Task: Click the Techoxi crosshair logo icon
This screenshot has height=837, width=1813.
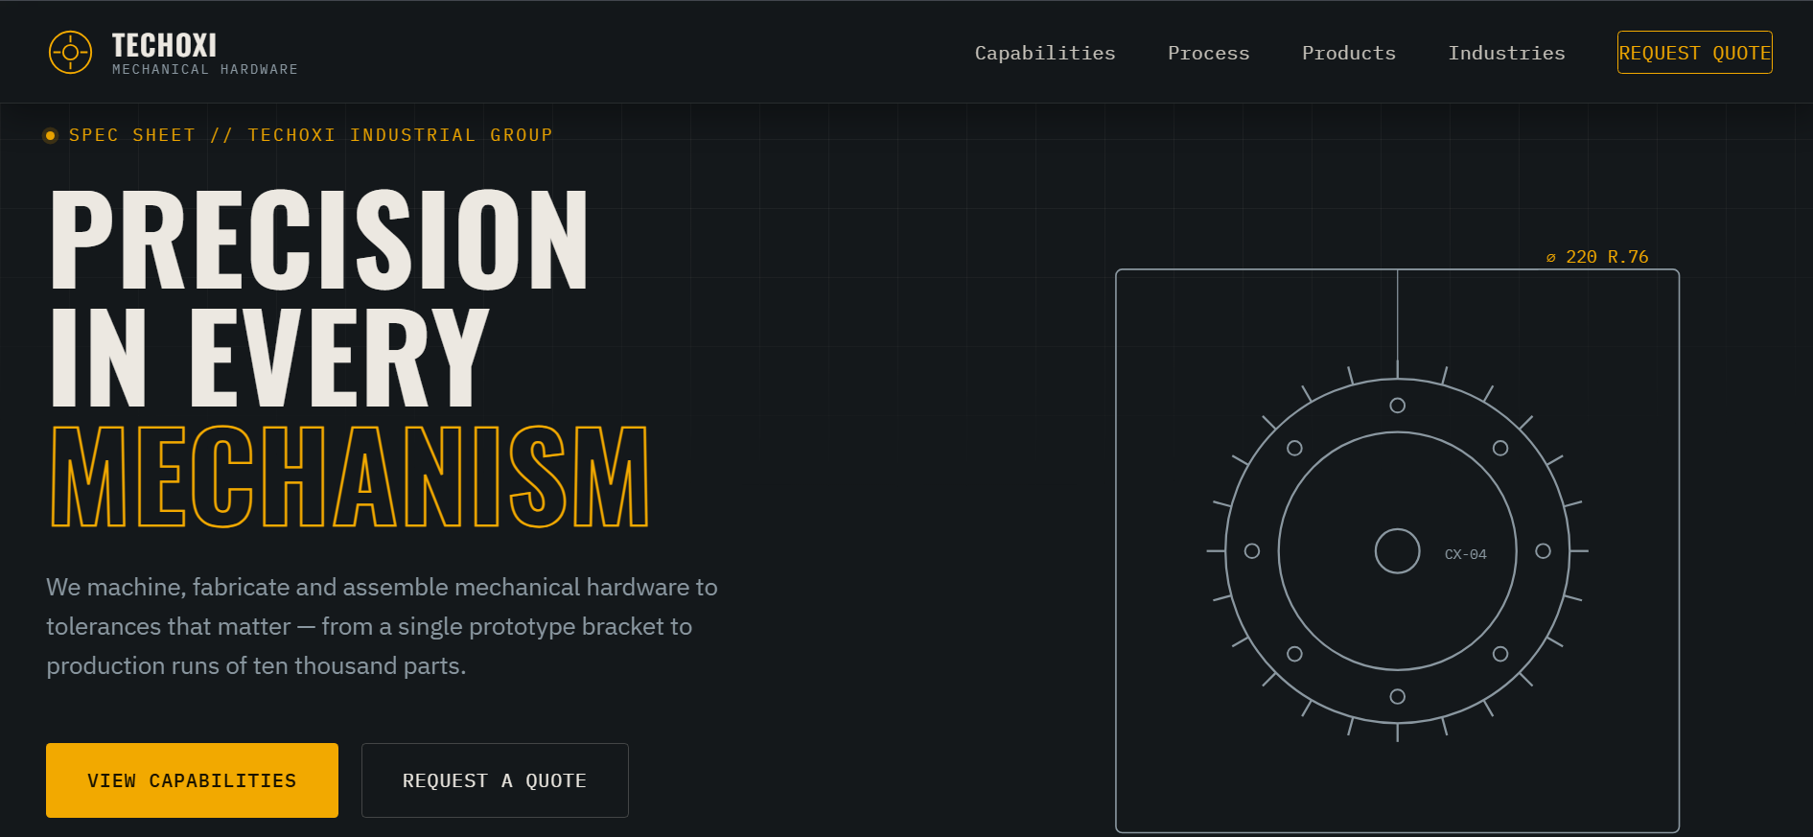Action: [70, 52]
